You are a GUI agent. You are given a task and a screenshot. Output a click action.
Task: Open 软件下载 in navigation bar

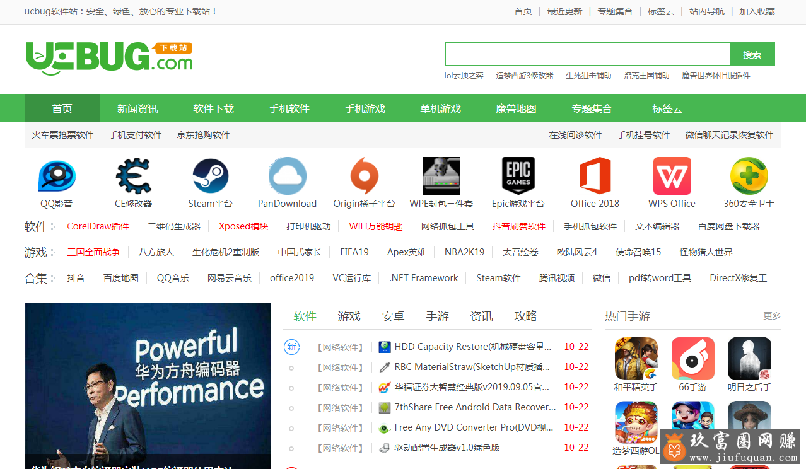(x=214, y=108)
